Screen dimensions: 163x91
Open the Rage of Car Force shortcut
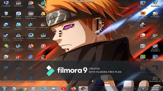143,5
